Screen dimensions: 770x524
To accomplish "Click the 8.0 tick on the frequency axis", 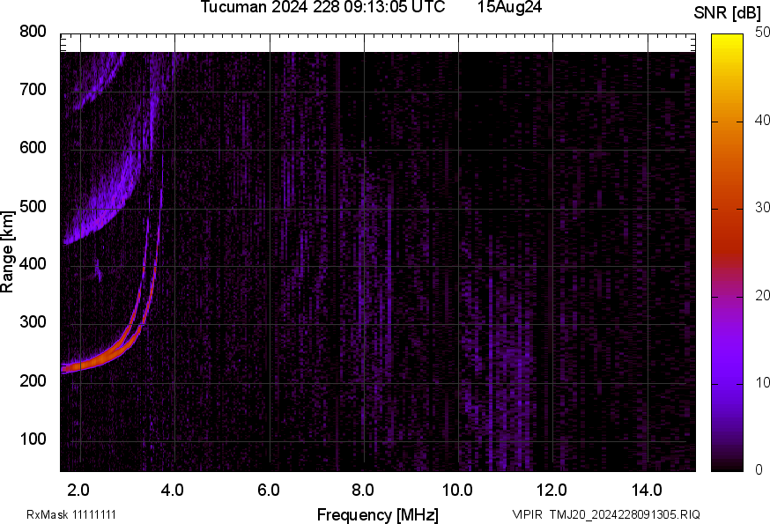I will coord(363,490).
